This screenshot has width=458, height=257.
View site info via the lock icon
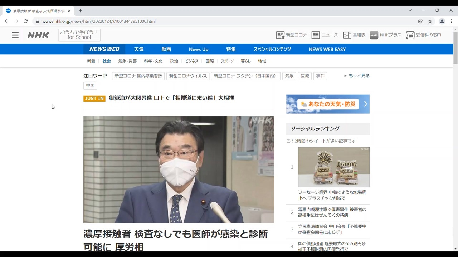pos(37,21)
